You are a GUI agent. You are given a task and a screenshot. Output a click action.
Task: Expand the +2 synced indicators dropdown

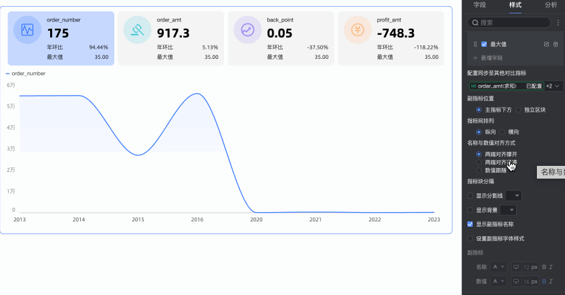point(553,86)
